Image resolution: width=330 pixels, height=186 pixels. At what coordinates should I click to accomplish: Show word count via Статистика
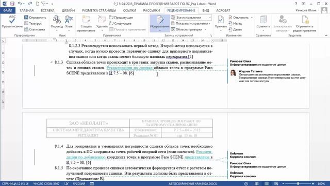pos(35,29)
